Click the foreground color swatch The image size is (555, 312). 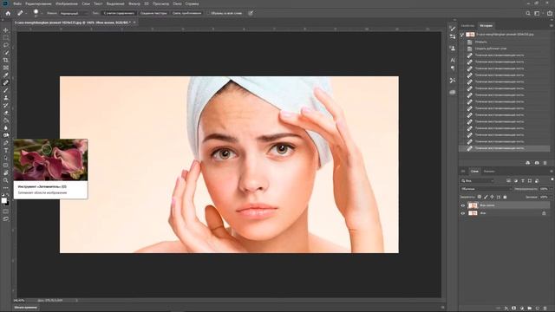coord(3,200)
